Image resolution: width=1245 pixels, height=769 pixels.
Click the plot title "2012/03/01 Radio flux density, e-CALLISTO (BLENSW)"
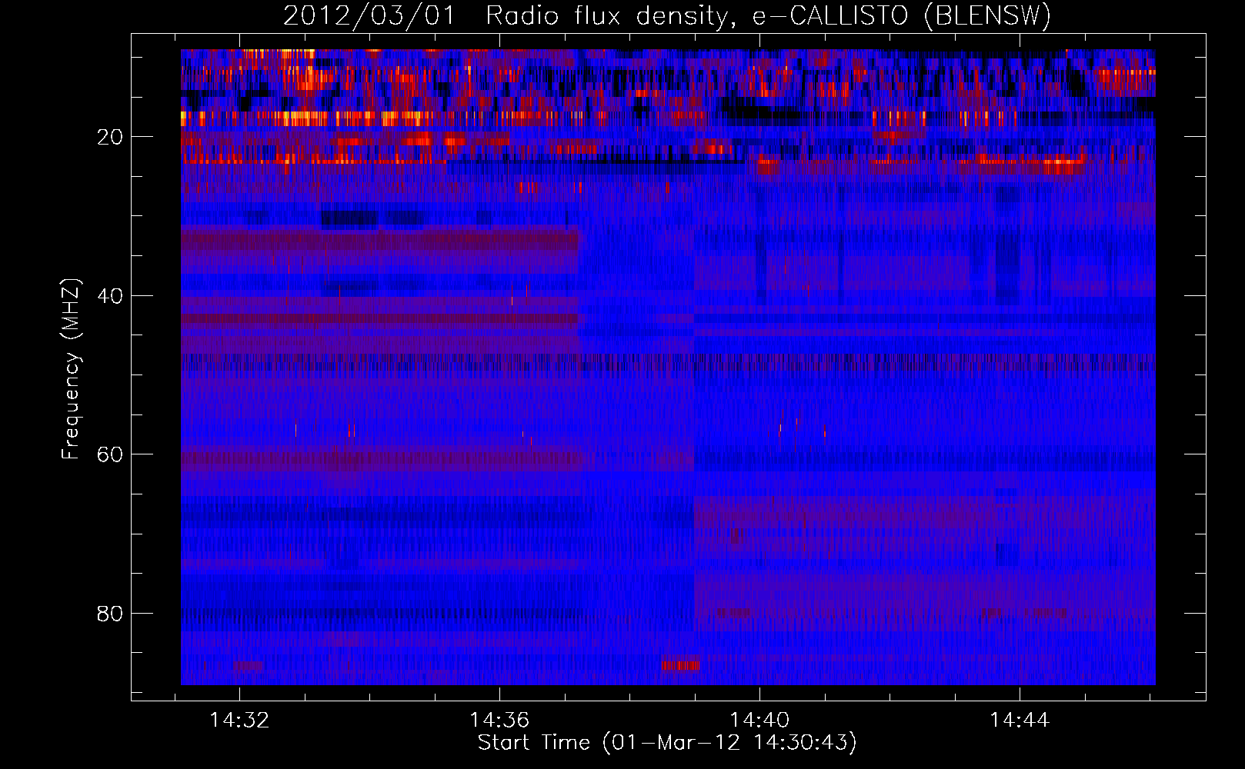coord(667,15)
